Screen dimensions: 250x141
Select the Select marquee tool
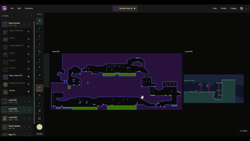tap(39, 52)
